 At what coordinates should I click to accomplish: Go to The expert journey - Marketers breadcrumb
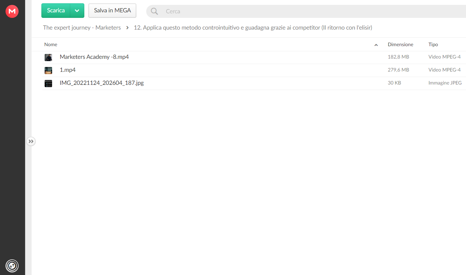coord(82,28)
